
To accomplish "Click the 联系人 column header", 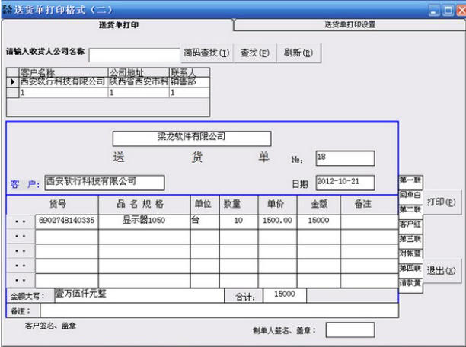I will coord(190,72).
